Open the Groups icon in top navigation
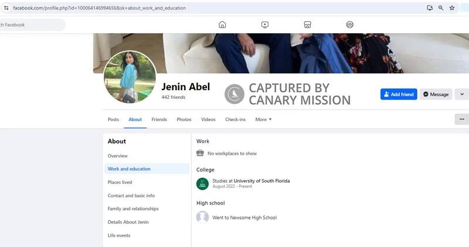Image resolution: width=469 pixels, height=247 pixels. coord(349,25)
